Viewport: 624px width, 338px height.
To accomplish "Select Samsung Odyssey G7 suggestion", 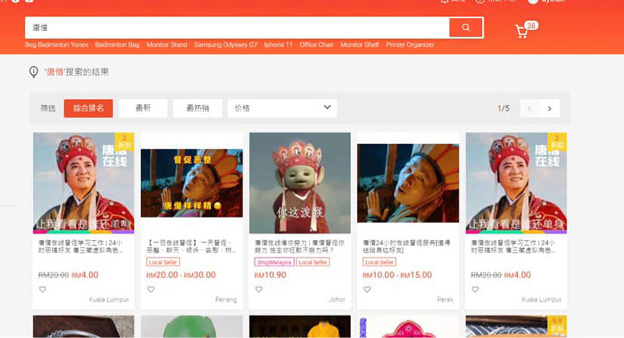I will 225,44.
